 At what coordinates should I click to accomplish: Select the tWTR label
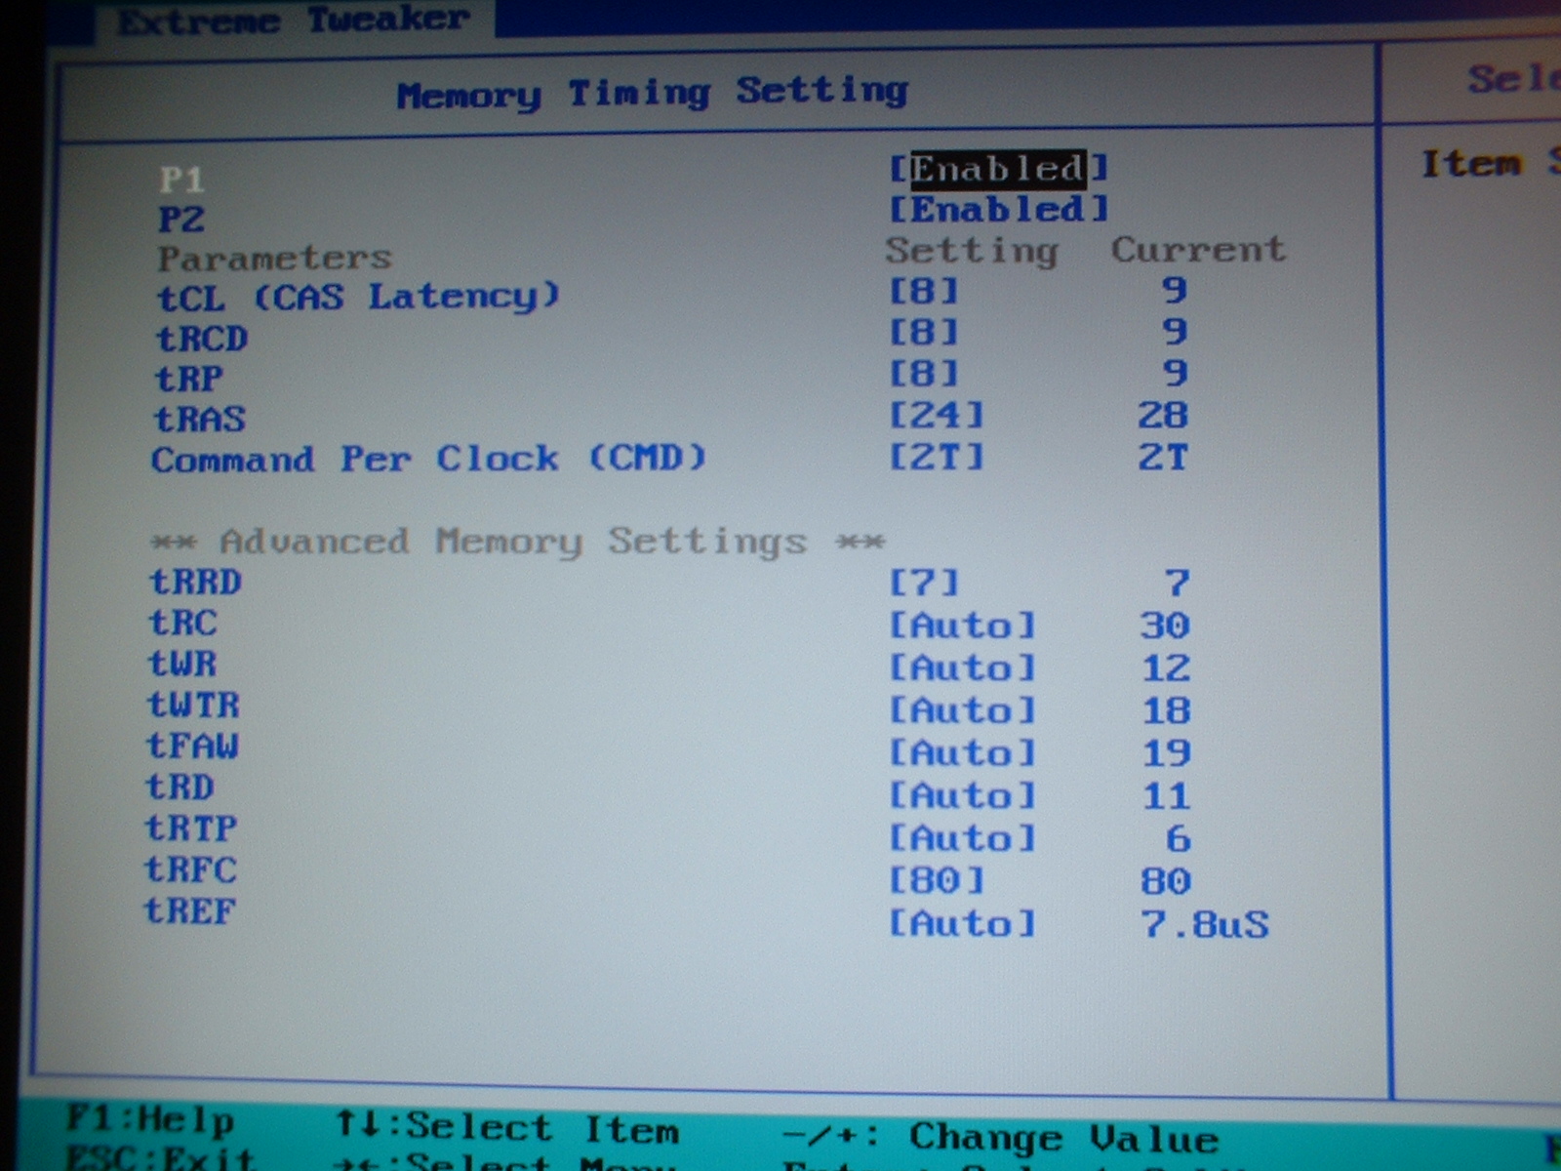[x=193, y=705]
